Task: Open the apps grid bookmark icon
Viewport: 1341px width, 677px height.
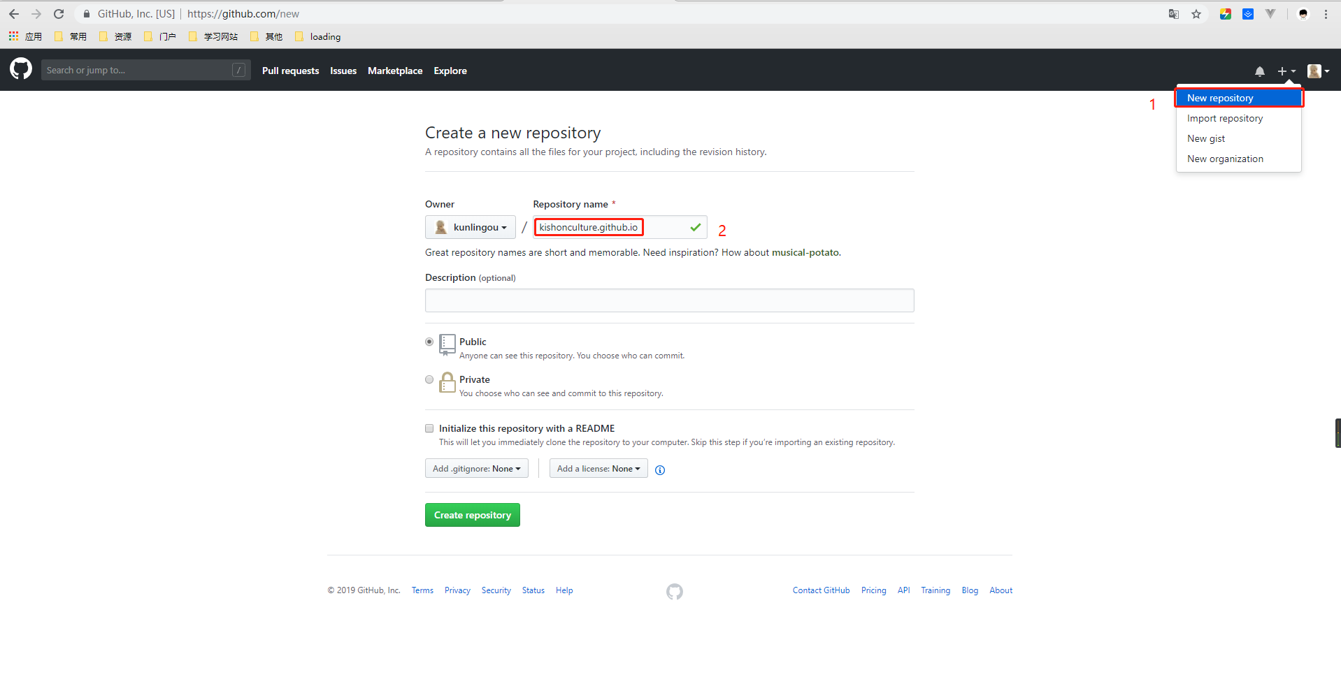Action: tap(13, 36)
